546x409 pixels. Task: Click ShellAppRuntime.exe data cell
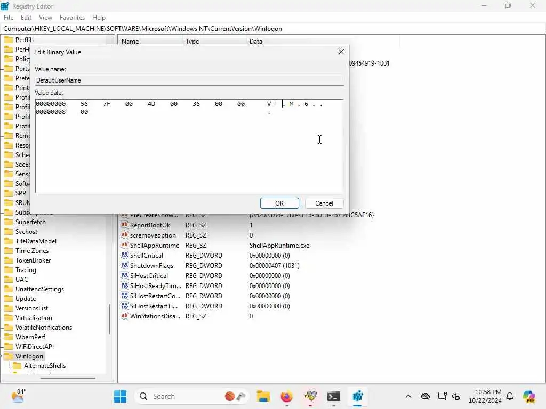279,245
